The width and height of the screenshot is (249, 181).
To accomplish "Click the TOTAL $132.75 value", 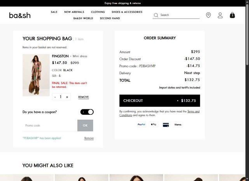I will coord(192,80).
